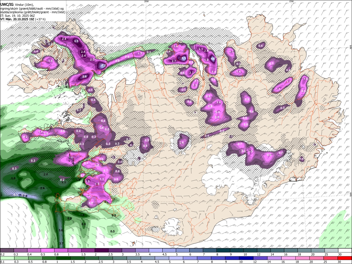Click the 'slydda/snjókoma' legend description line
This screenshot has height=264, width=352.
click(33, 12)
